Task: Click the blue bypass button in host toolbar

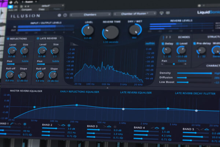Action: 10,7
